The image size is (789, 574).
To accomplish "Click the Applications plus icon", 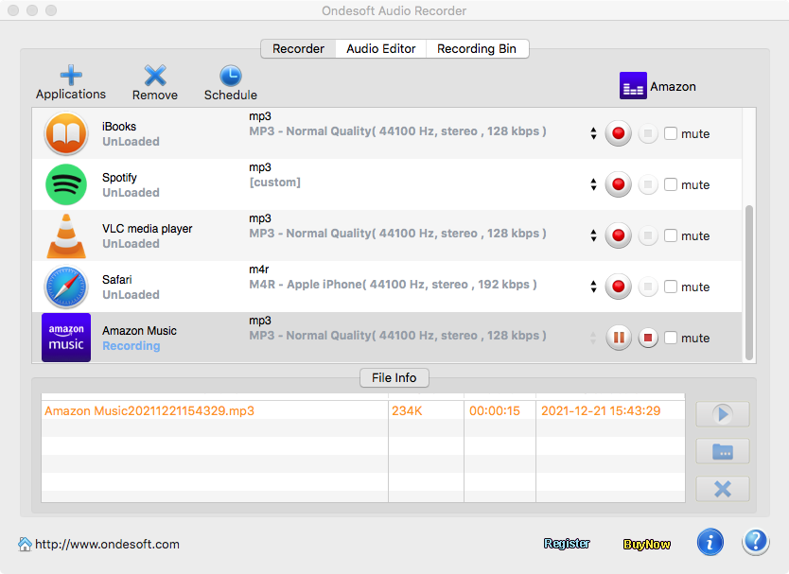I will [x=71, y=76].
